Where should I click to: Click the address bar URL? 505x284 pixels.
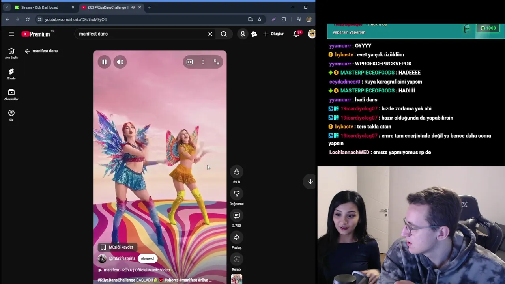(x=76, y=19)
